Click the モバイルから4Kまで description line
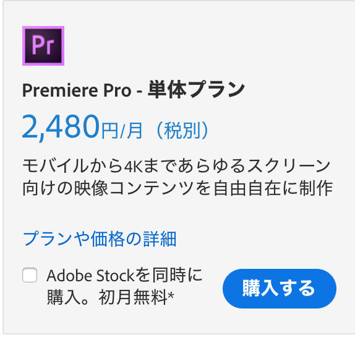Screen dimensions: 355x337 point(176,165)
